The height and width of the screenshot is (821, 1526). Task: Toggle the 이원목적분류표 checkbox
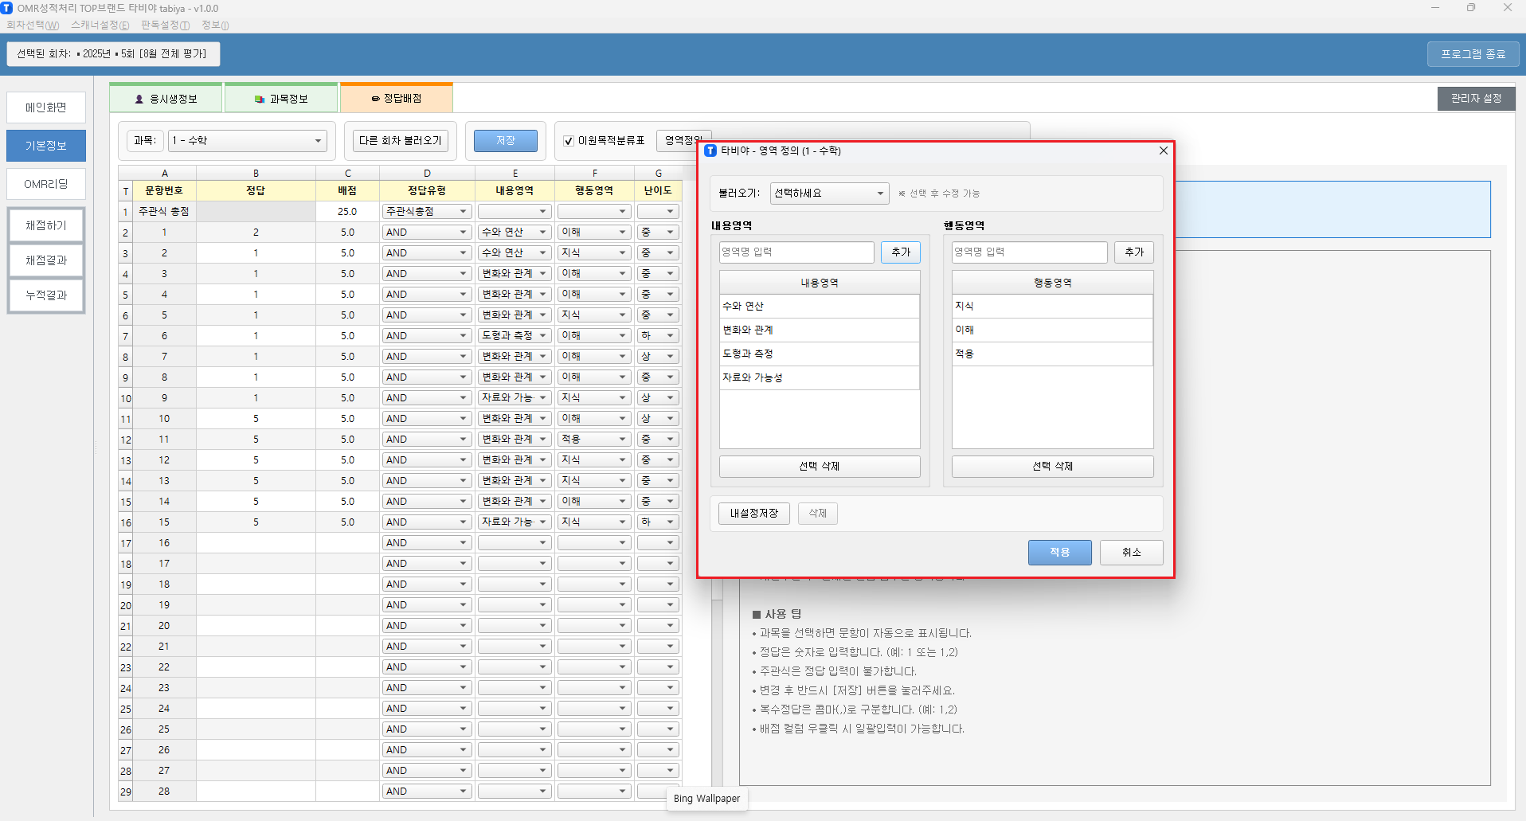569,141
